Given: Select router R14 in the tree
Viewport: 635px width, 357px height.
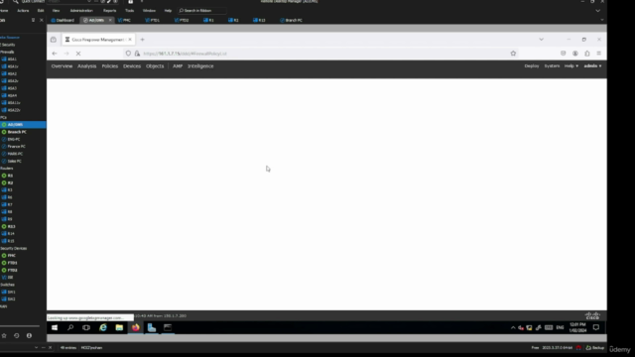Looking at the screenshot, I should 11,234.
